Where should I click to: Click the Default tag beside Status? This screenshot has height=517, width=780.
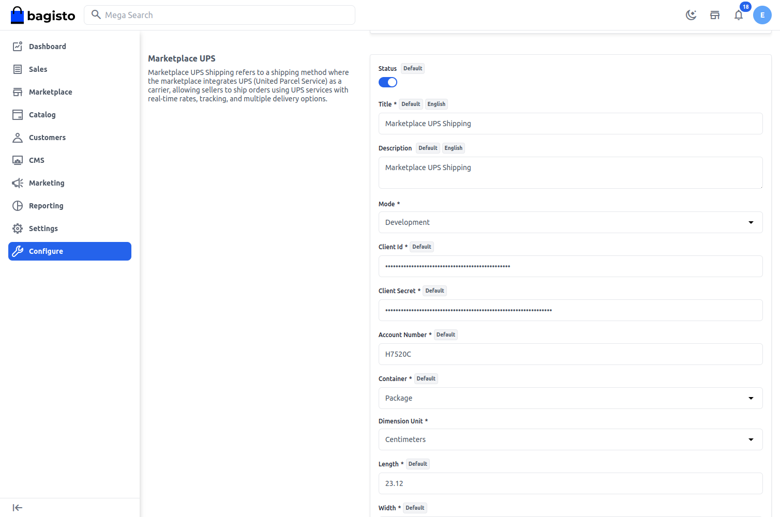(x=413, y=68)
